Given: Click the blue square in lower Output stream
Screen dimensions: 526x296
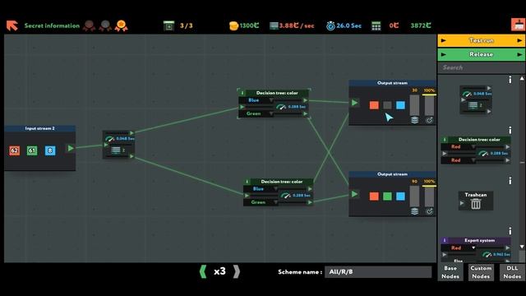Looking at the screenshot, I should 400,197.
